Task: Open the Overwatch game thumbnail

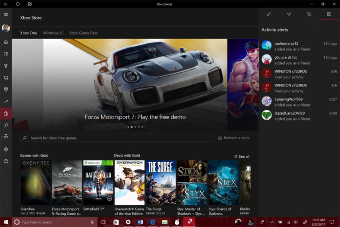Action: [129, 183]
